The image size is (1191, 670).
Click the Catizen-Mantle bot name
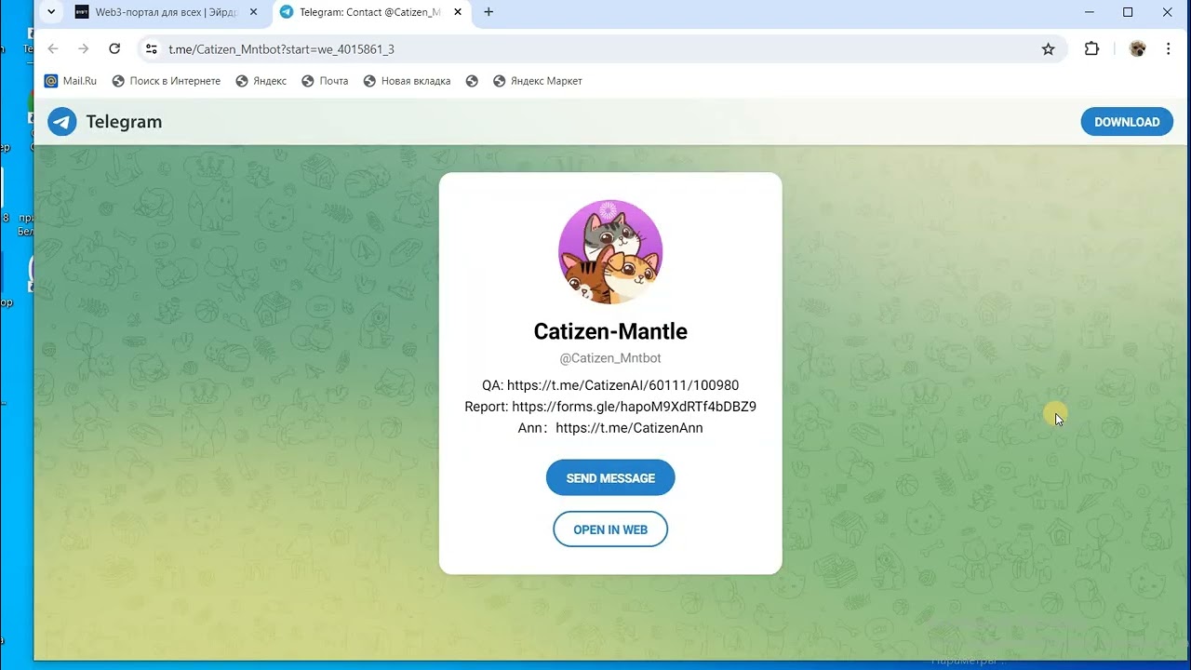pos(610,331)
